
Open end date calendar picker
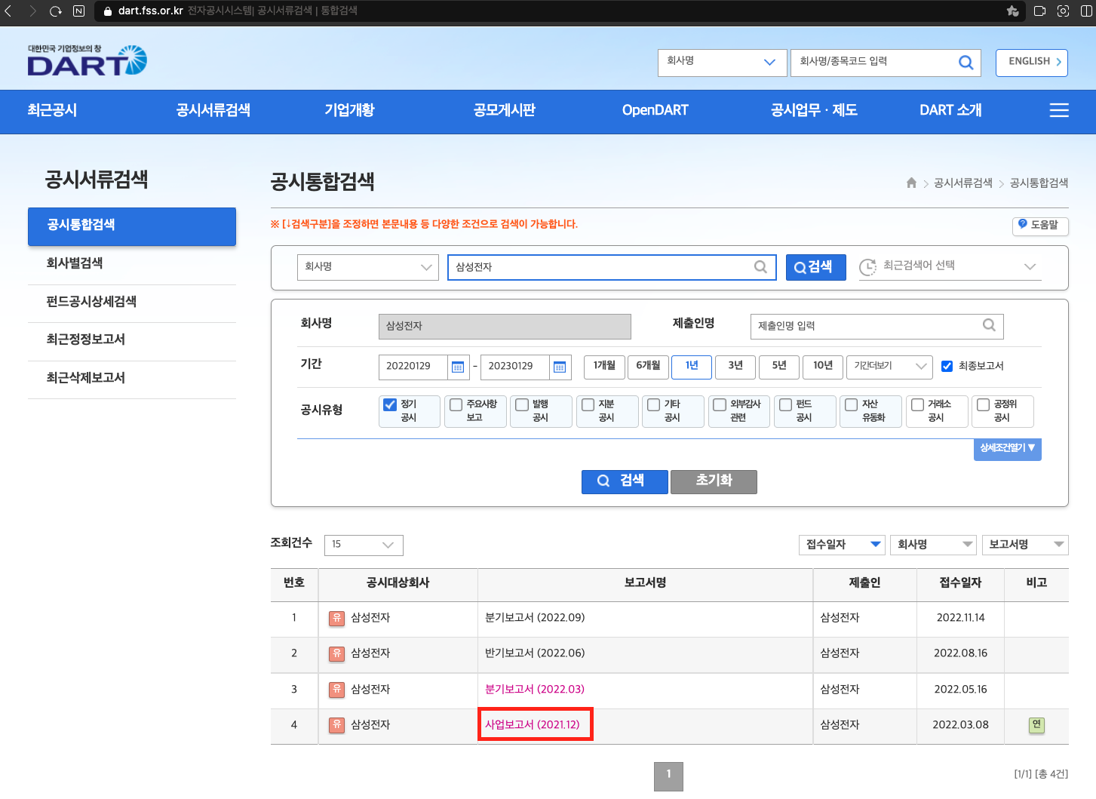point(560,367)
